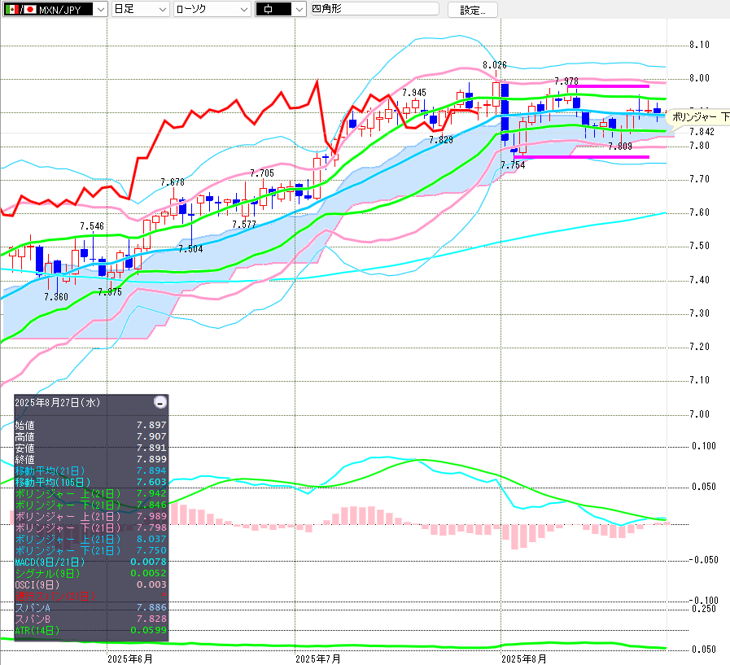This screenshot has height=665, width=730.
Task: Open the 日足 timeframe dropdown
Action: tap(140, 9)
